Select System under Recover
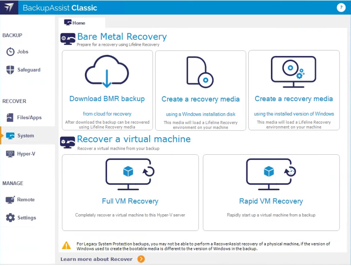Screen dimensions: 351x266 (28, 136)
